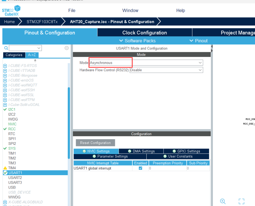Screen dimensions: 255x206
Task: Toggle USART1 global interrupt Enabled checkbox
Action: 140,168
